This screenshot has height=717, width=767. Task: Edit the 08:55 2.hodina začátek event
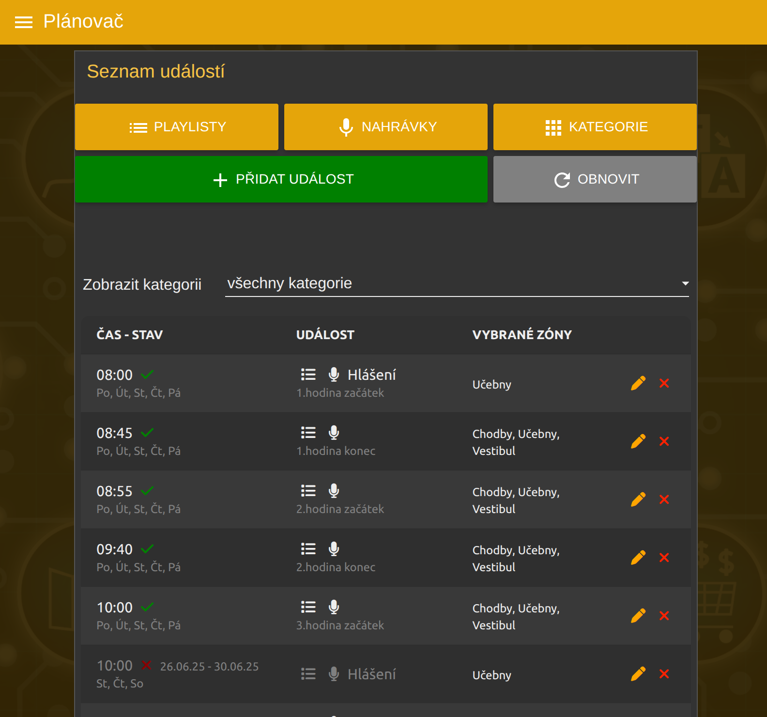(x=638, y=499)
